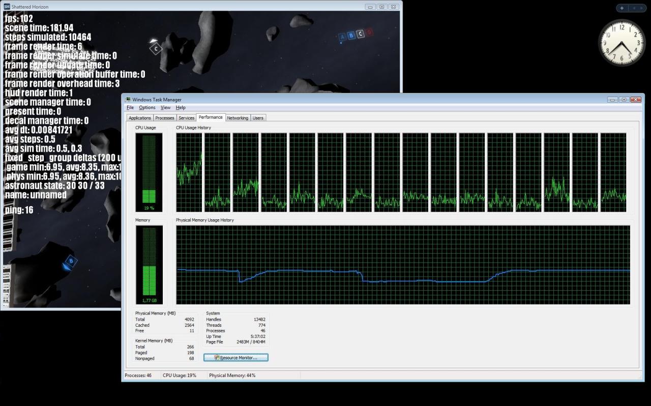The width and height of the screenshot is (651, 406).
Task: Switch to the Services tab
Action: pos(187,118)
